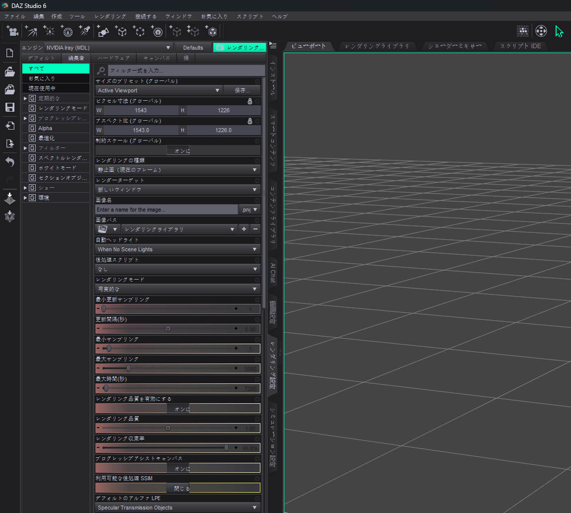571x513 pixels.
Task: Open the Specular Transmission Objects dropdown
Action: (x=178, y=508)
